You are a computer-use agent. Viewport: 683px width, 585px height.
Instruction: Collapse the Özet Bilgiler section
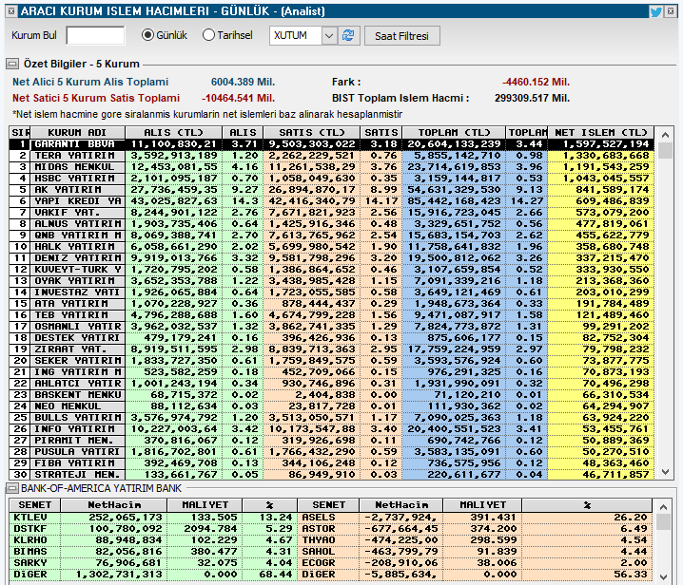[12, 64]
